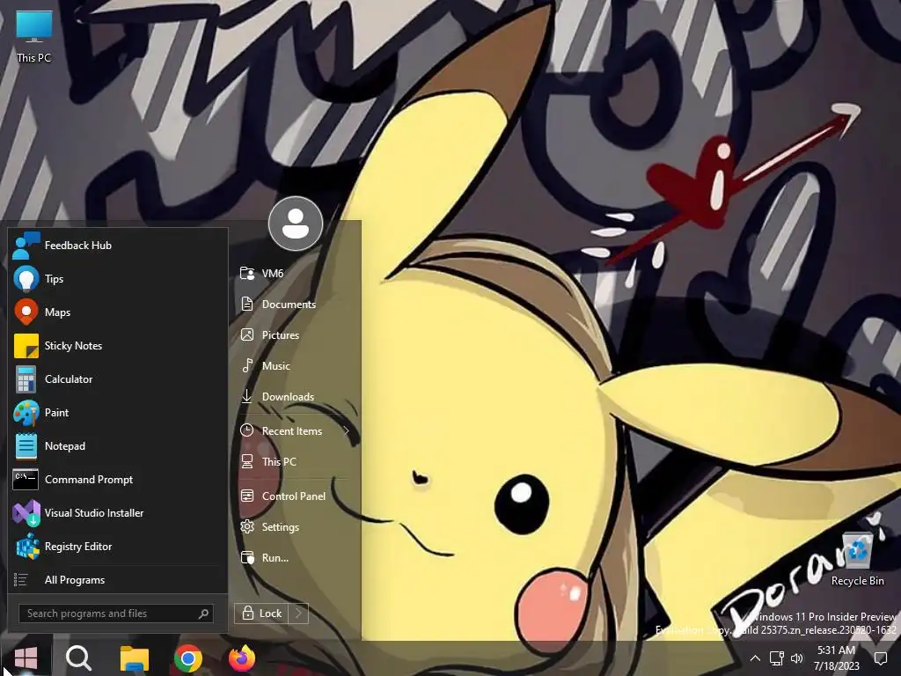This screenshot has height=676, width=901.
Task: Open the Pictures folder link
Action: coord(296,335)
